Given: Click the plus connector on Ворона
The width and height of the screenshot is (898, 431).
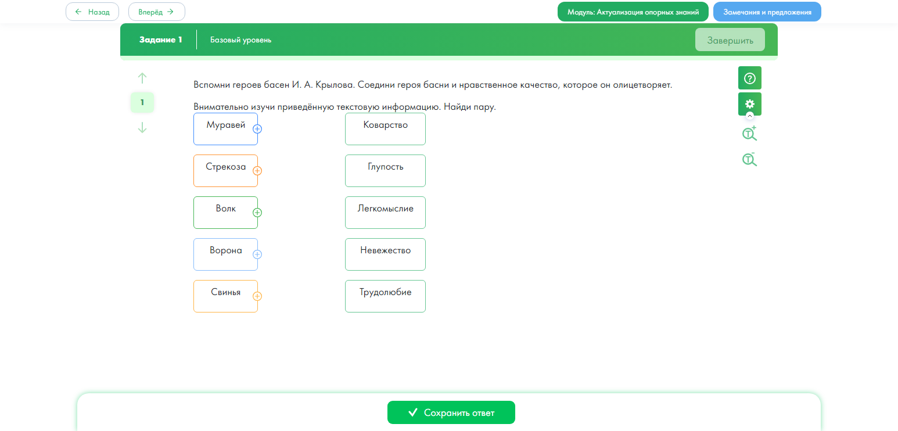Looking at the screenshot, I should pyautogui.click(x=257, y=254).
